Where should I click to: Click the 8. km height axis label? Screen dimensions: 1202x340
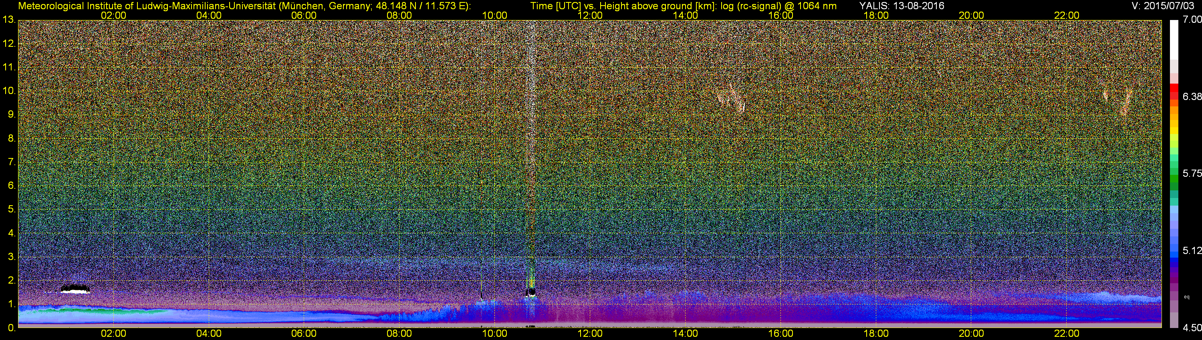(11, 138)
